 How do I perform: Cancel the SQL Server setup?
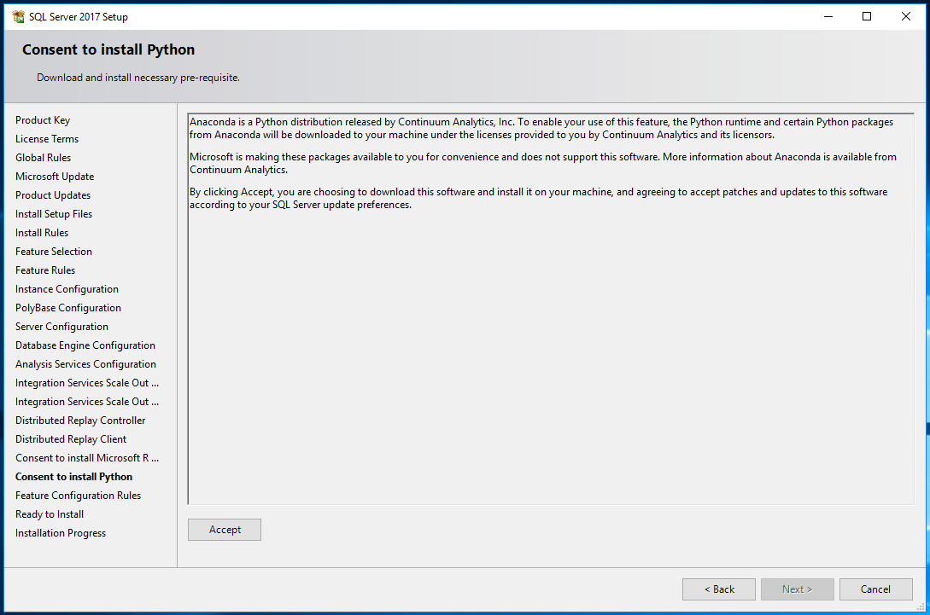(x=875, y=589)
